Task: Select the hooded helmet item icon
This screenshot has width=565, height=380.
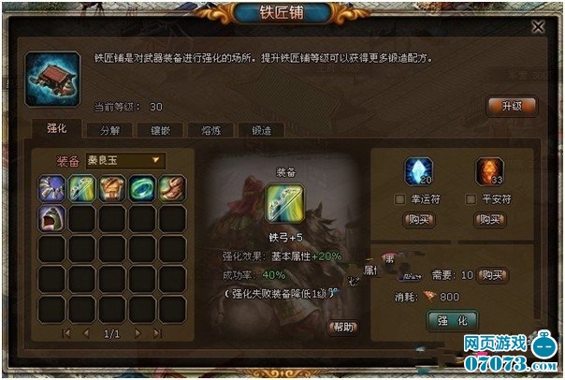Action: coord(51,218)
